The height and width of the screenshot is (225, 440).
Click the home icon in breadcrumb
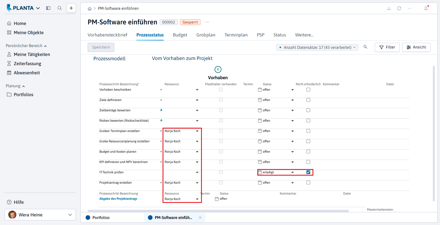point(90,9)
